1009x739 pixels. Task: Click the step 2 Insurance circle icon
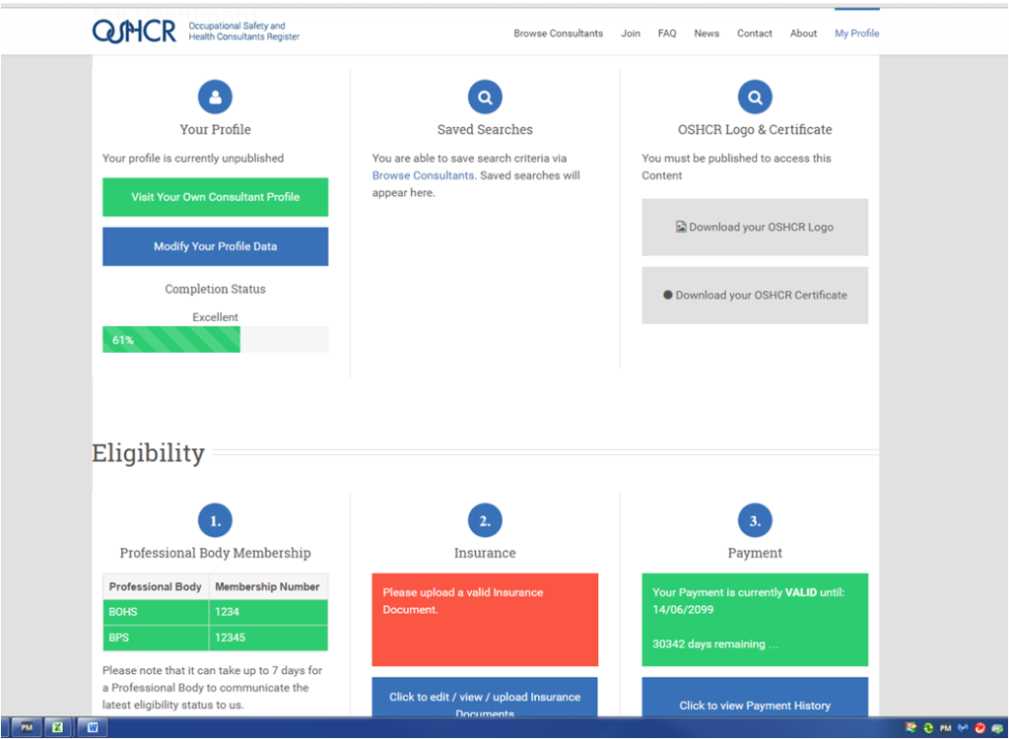pos(485,520)
